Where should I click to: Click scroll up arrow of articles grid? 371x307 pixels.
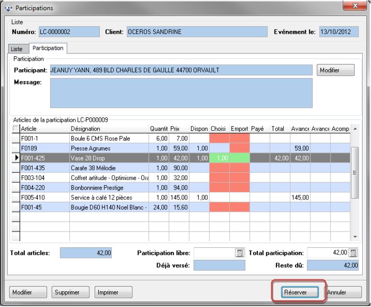(354, 129)
